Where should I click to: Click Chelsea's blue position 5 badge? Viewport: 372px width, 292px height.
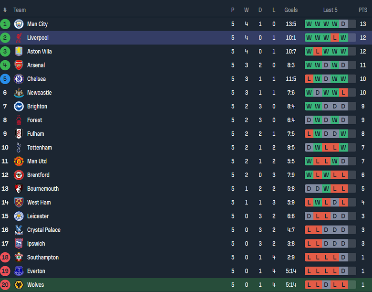pos(5,79)
